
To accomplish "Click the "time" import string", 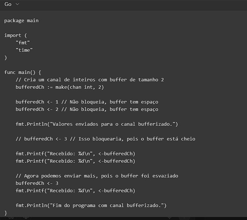I will [x=24, y=50].
